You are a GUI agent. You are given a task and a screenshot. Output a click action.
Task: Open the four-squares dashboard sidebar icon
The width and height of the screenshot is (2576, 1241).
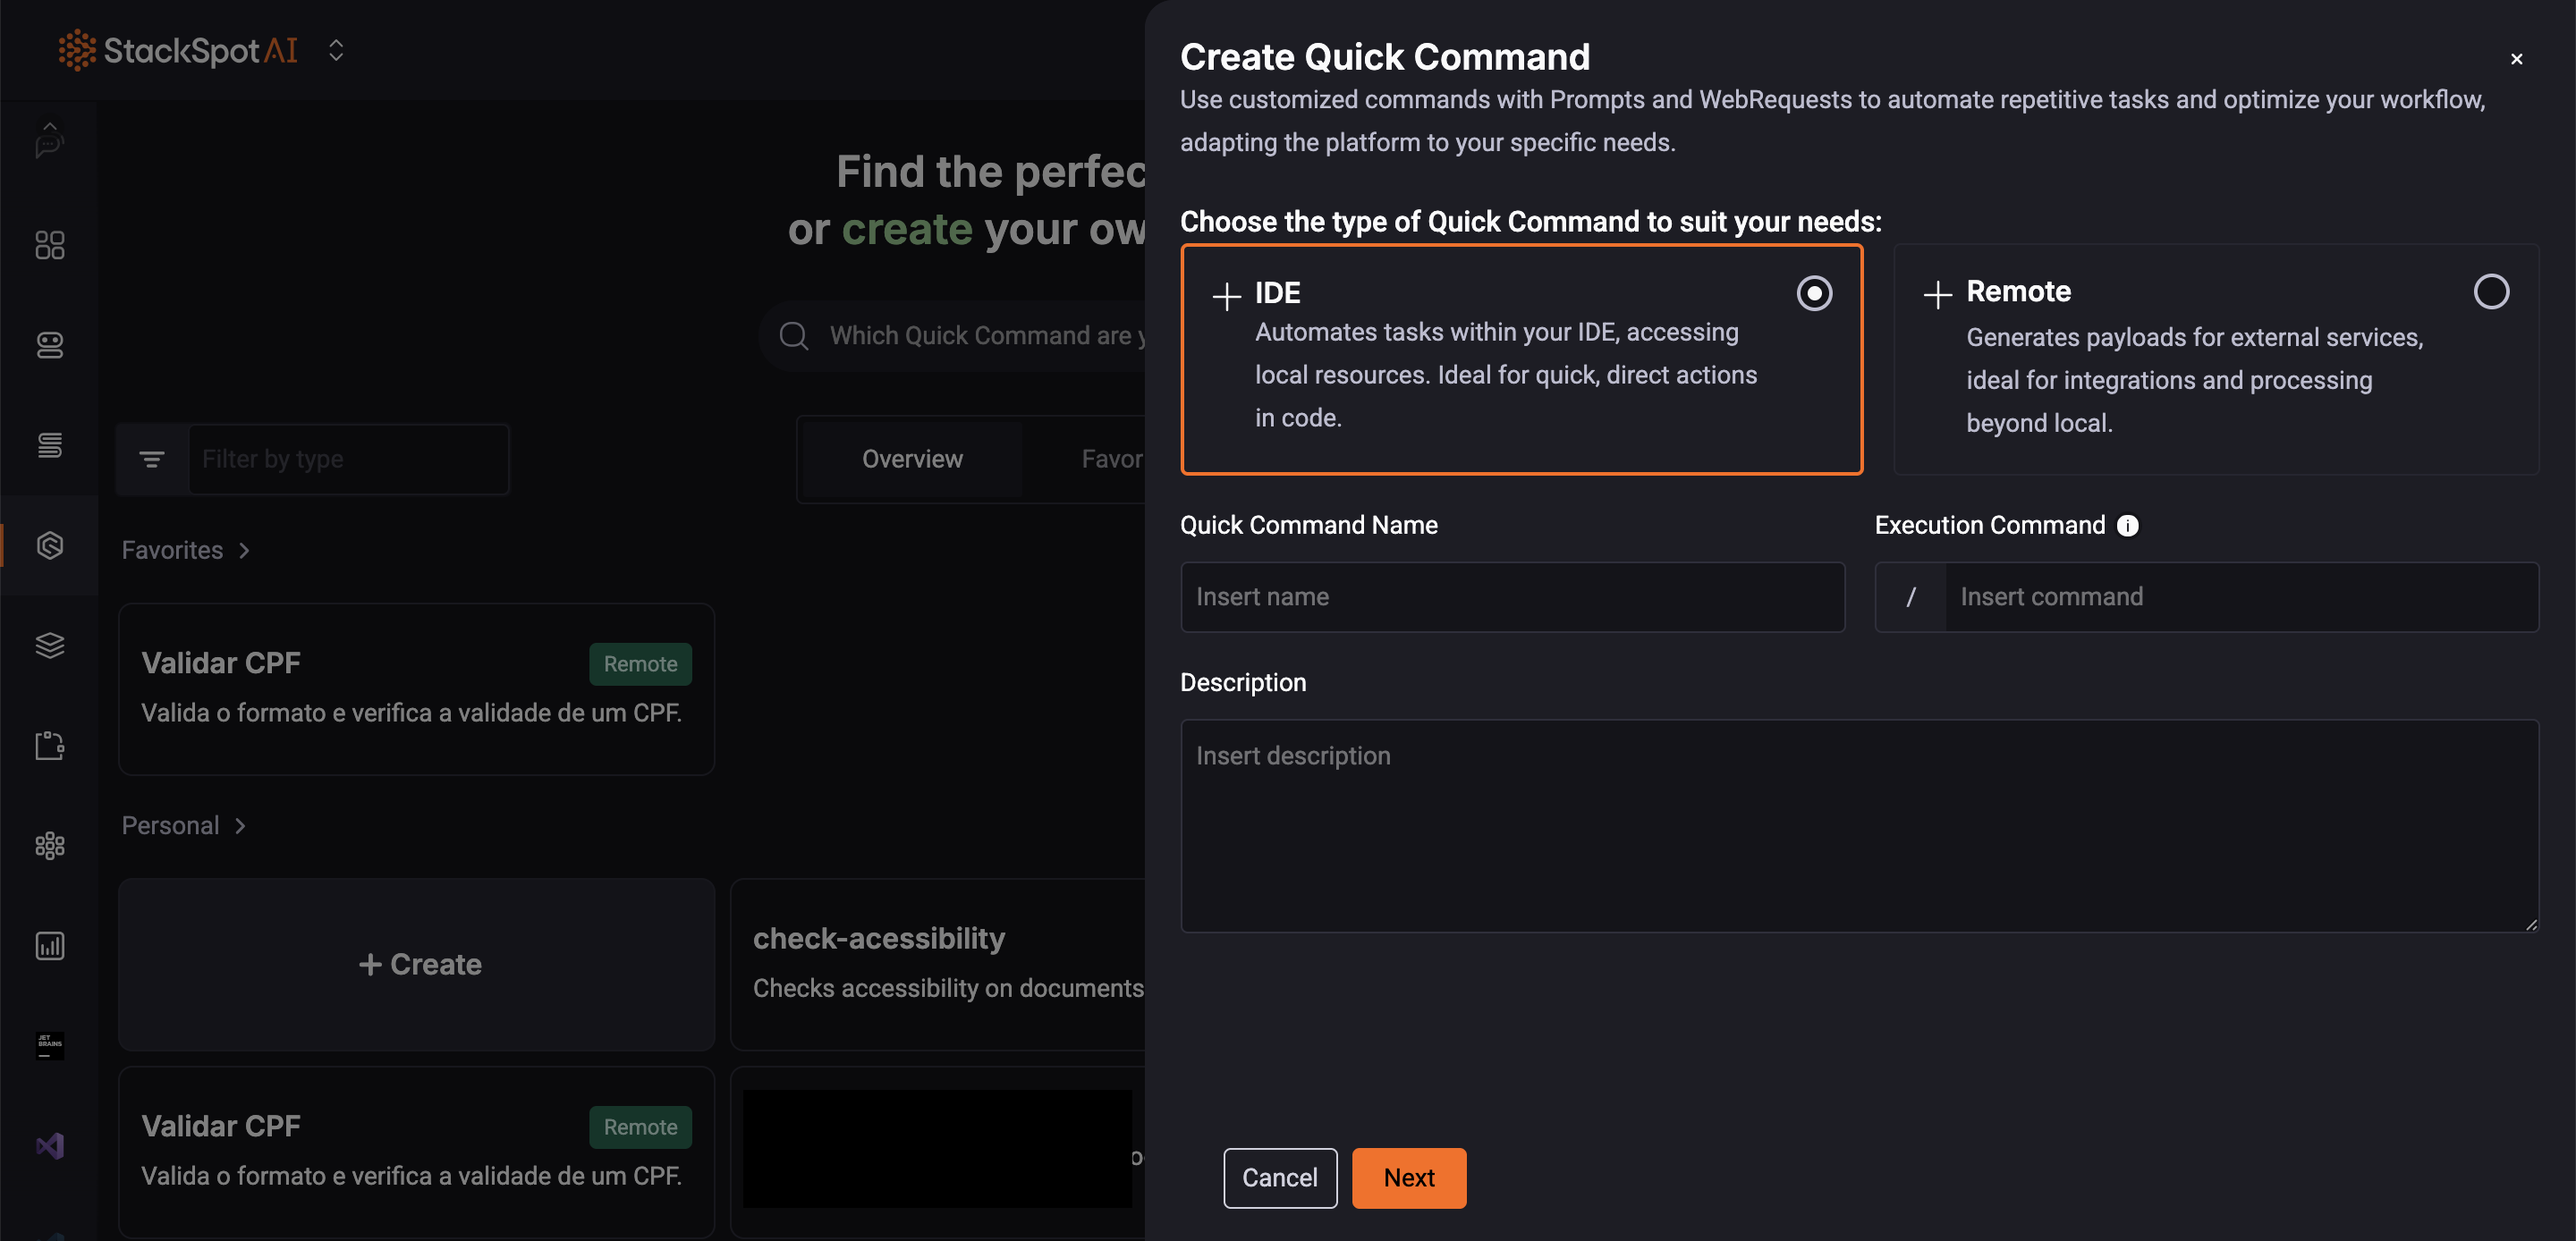point(50,245)
